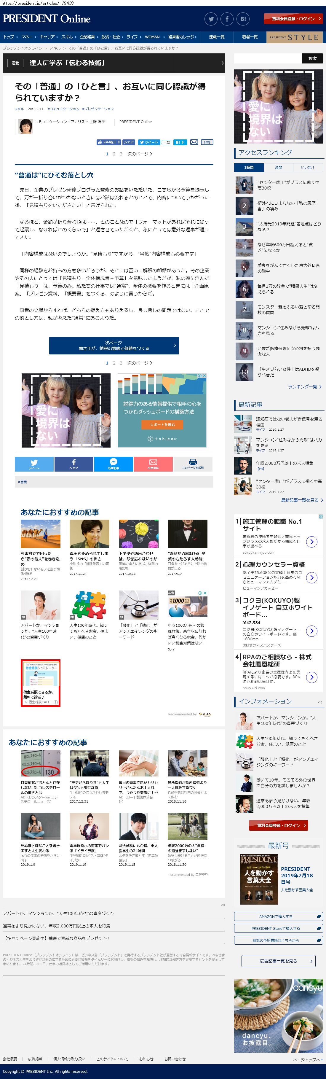Open the PRESIDENT Online logo

[x=47, y=19]
